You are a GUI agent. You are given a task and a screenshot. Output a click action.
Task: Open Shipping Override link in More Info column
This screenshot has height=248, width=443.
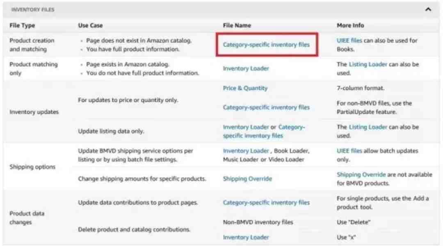pyautogui.click(x=361, y=175)
